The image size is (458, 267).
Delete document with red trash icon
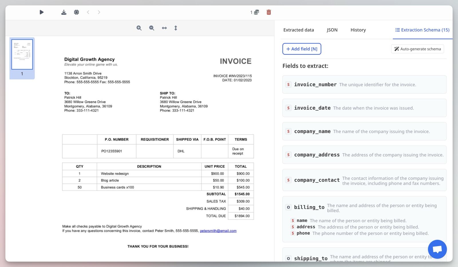coord(269,12)
